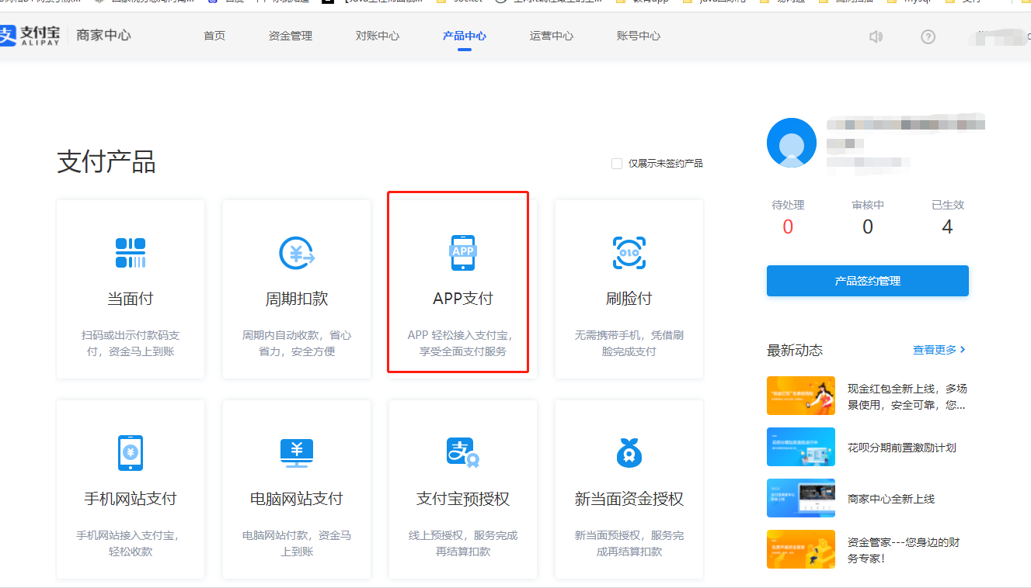The image size is (1031, 588).
Task: Click 当面付 product title
Action: [131, 299]
